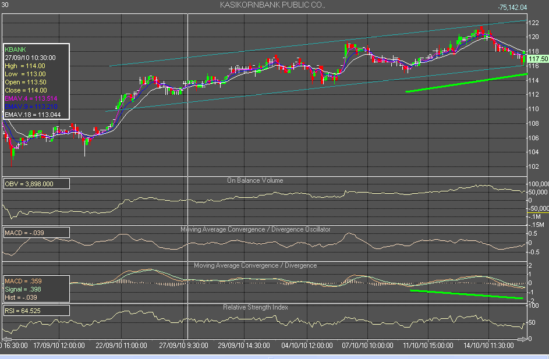Click the 108 price axis label
Screen dimensions: 549x359
pyautogui.click(x=534, y=123)
